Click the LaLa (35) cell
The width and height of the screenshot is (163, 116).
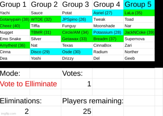(139, 13)
